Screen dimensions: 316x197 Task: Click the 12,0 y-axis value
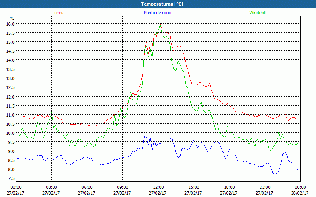11,97
